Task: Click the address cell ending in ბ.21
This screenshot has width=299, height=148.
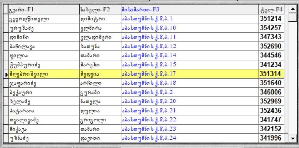Action: pos(190,110)
